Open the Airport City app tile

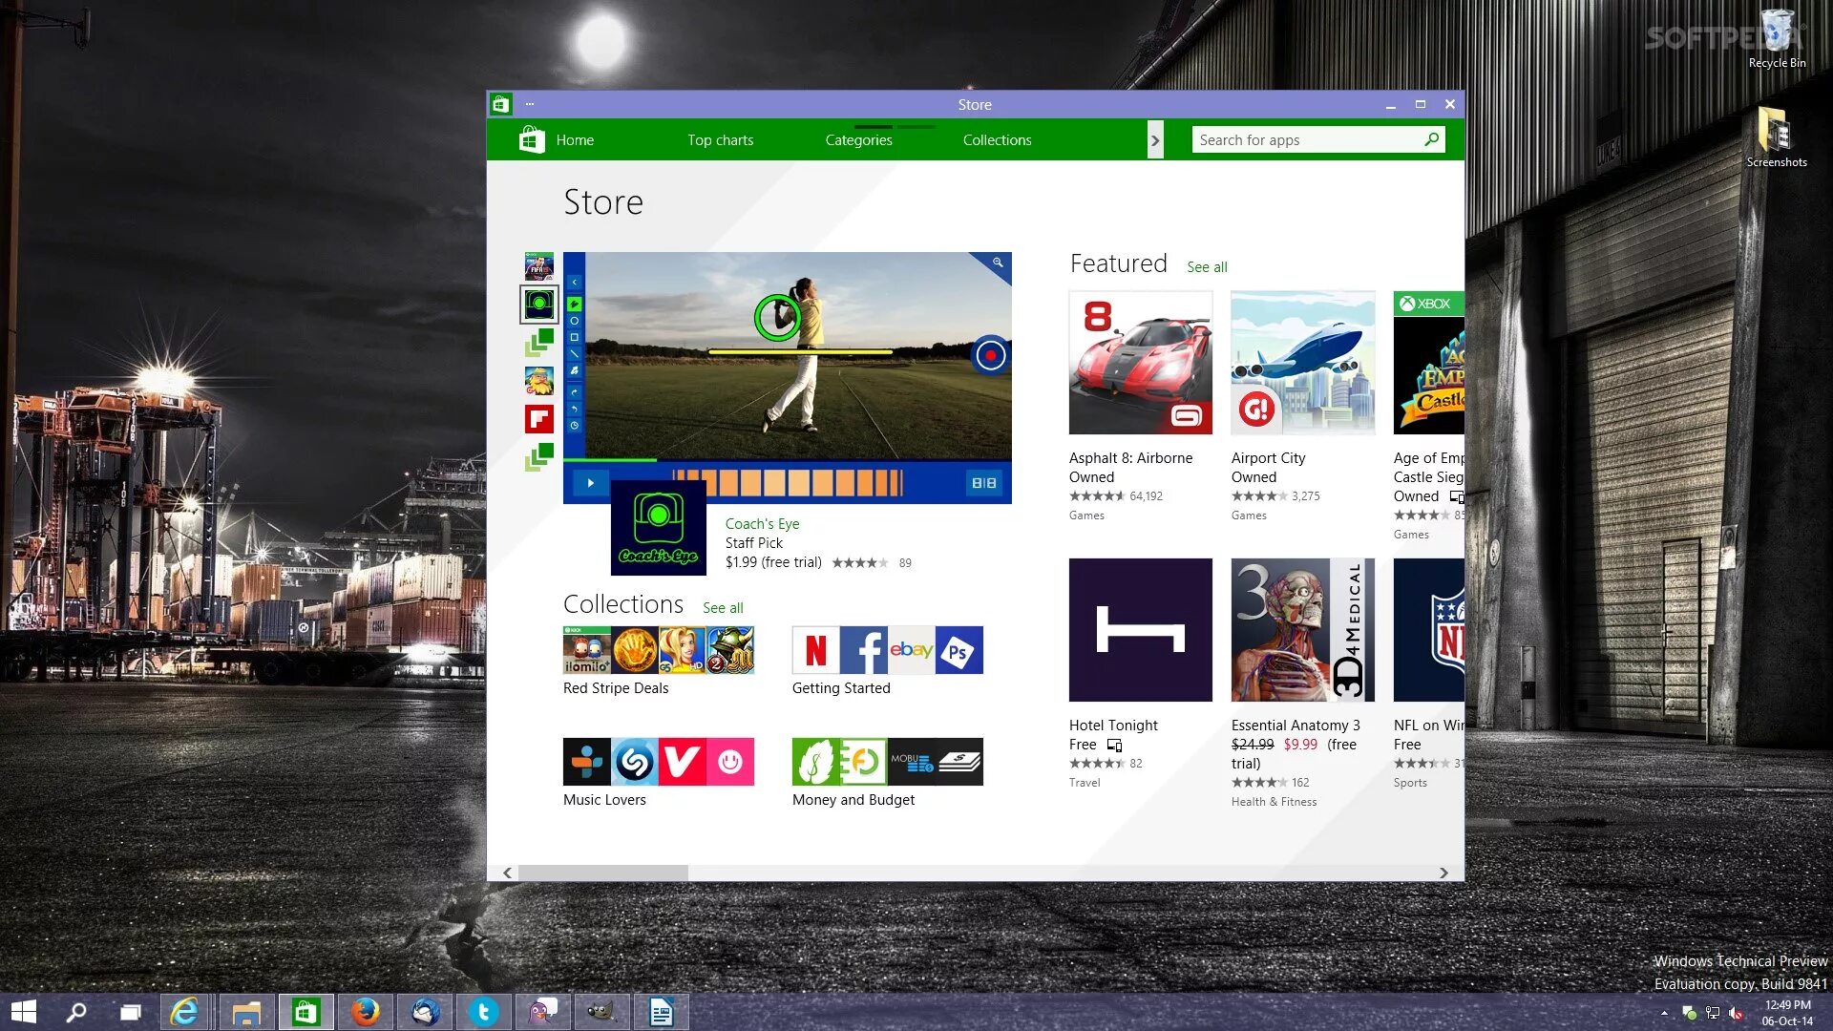click(1302, 363)
